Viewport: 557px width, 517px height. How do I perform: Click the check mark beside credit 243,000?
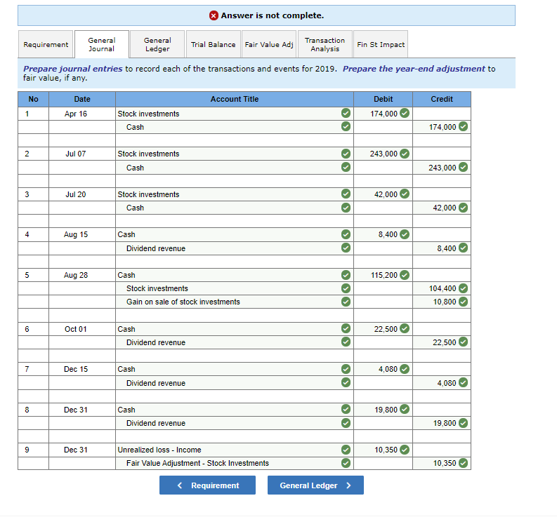(x=463, y=167)
